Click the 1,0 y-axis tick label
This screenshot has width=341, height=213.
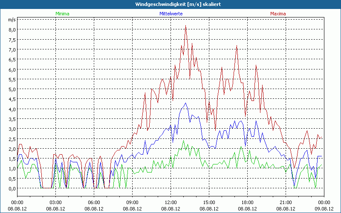pos(12,169)
